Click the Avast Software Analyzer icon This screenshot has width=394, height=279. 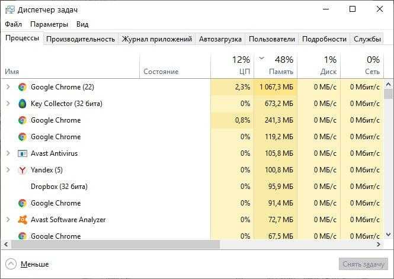[22, 220]
